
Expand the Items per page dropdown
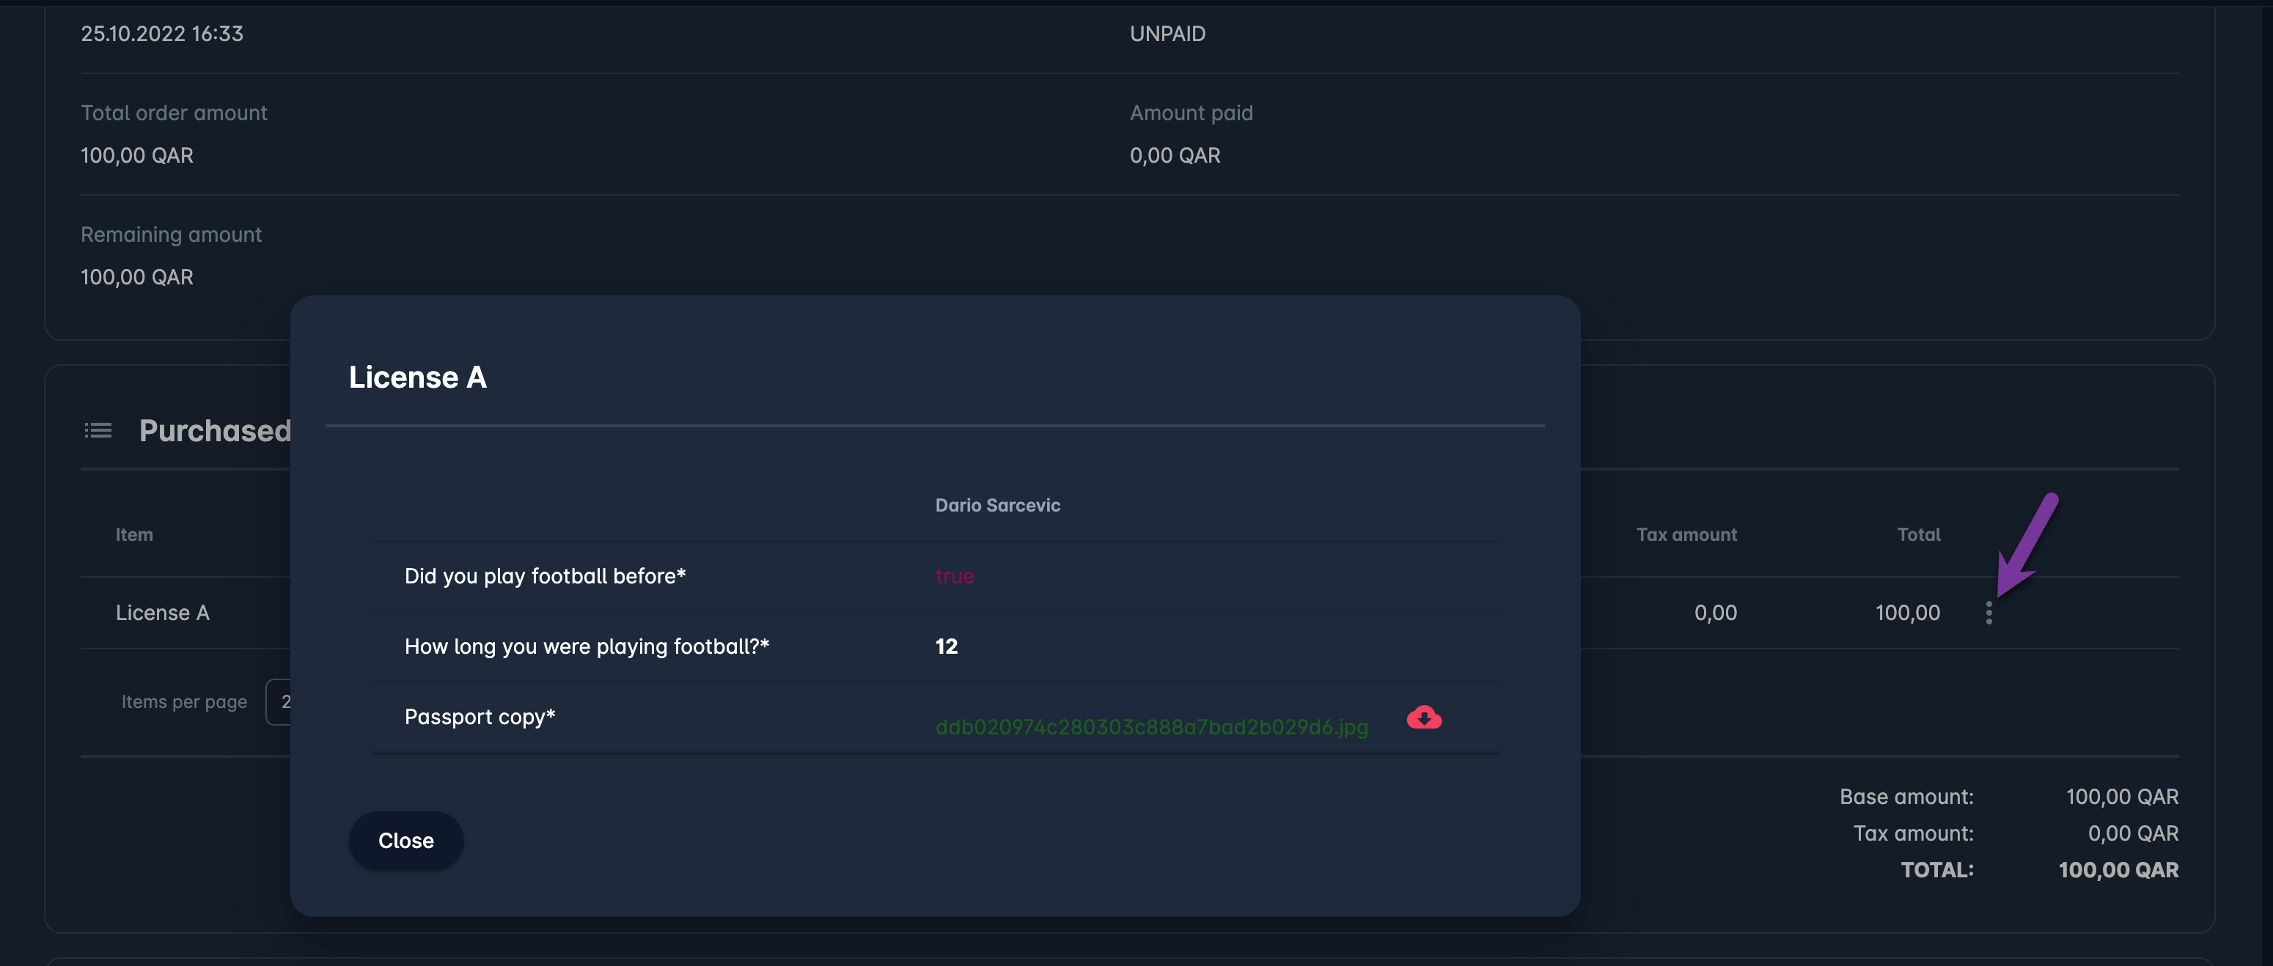(279, 702)
